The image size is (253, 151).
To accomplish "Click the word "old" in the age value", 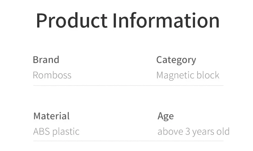I will [x=223, y=131].
